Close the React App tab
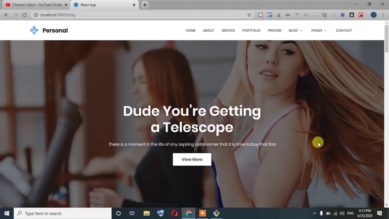The image size is (389, 219). click(x=134, y=5)
